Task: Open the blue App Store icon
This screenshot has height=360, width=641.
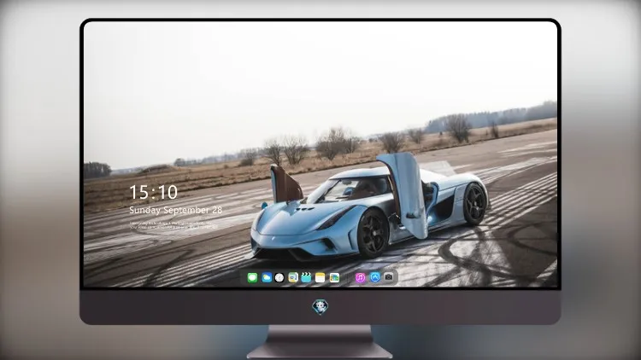Action: 375,277
